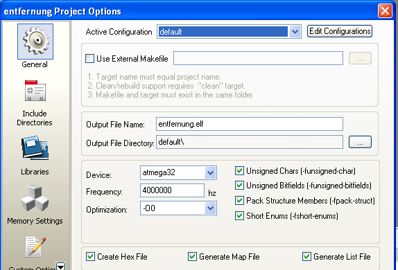Viewport: 398px width, 270px height.
Task: Toggle Generate Map File checkbox
Action: tap(192, 257)
